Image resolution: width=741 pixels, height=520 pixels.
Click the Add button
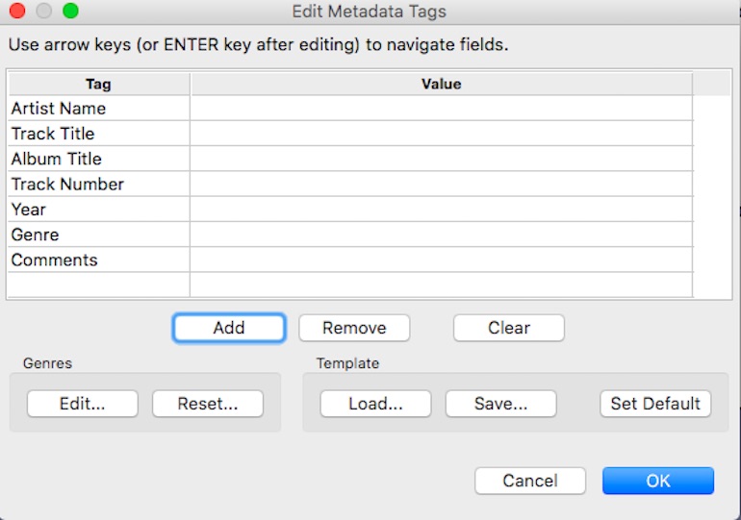(229, 328)
